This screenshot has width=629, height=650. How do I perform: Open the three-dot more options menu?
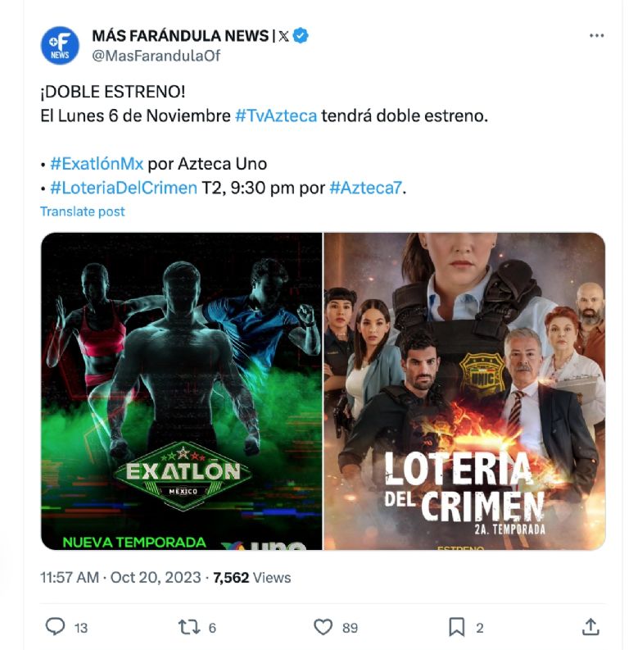(596, 35)
